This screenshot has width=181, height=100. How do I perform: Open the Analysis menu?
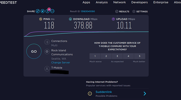click(102, 2)
